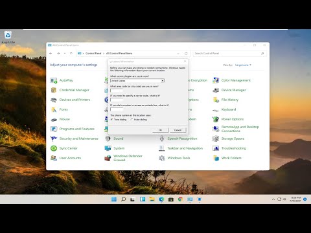The height and width of the screenshot is (233, 311).
Task: Open the Windows Tools link text
Action: pyautogui.click(x=179, y=158)
